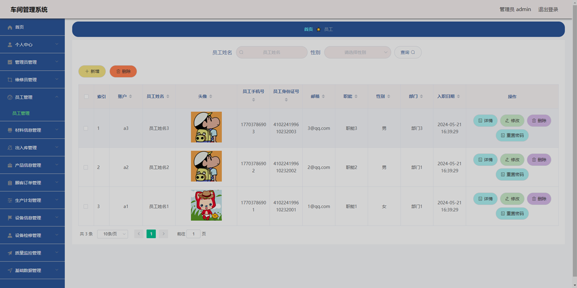Click the sort arrows in 性别 column header
Image resolution: width=577 pixels, height=288 pixels.
pyautogui.click(x=389, y=97)
